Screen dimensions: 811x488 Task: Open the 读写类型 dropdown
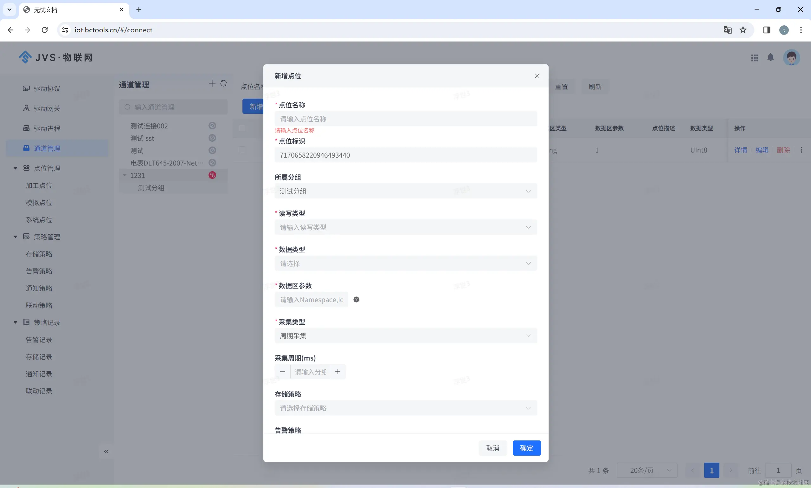click(406, 227)
